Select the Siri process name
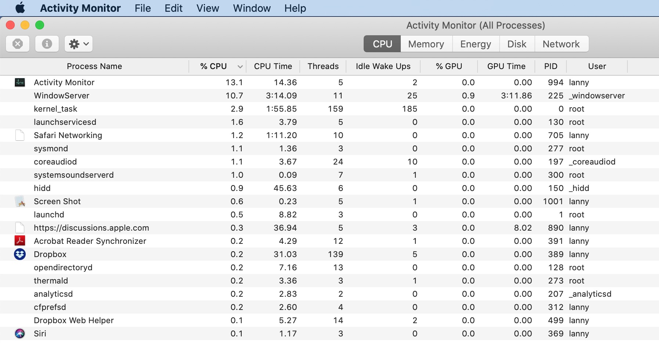 pyautogui.click(x=40, y=333)
